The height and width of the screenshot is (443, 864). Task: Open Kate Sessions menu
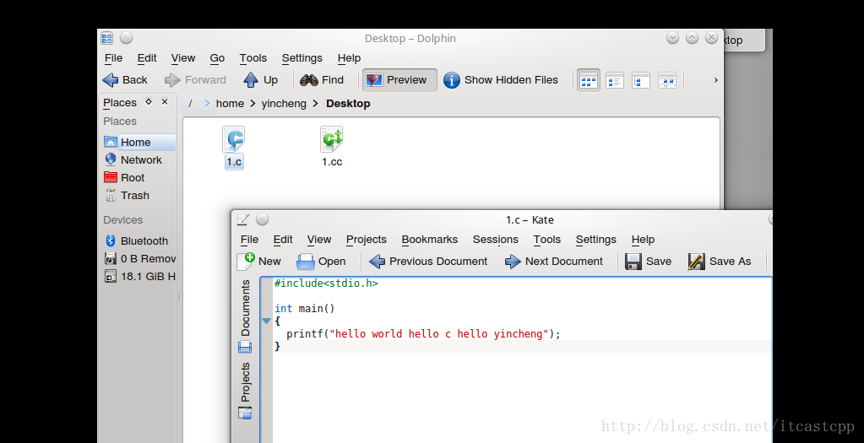[496, 240]
